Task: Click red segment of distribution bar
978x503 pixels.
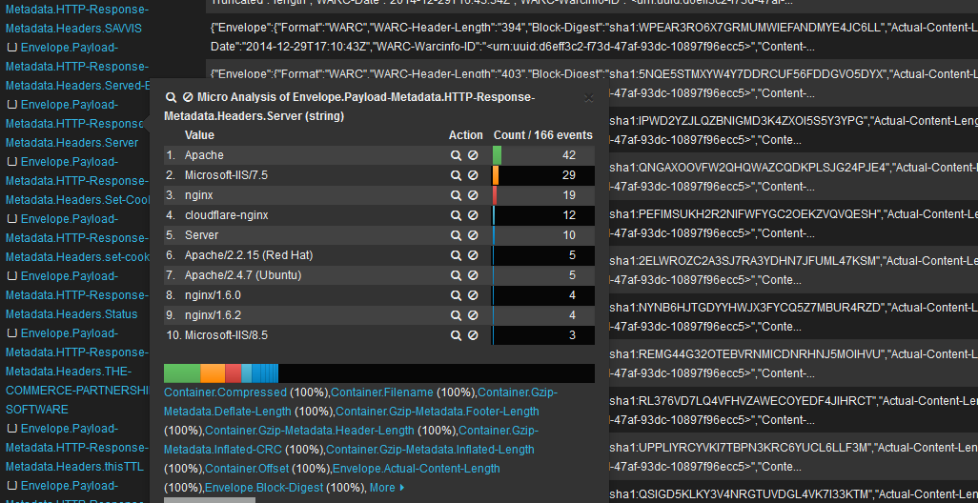Action: [234, 373]
